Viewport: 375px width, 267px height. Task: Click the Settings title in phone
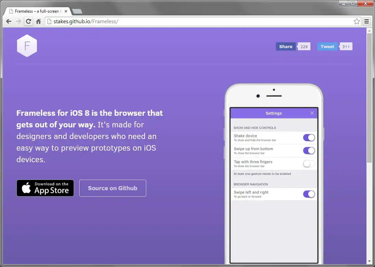(x=274, y=113)
